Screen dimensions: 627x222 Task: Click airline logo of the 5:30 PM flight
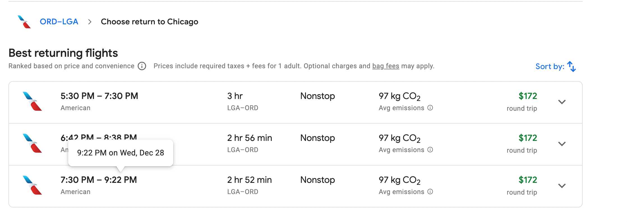[x=32, y=101]
